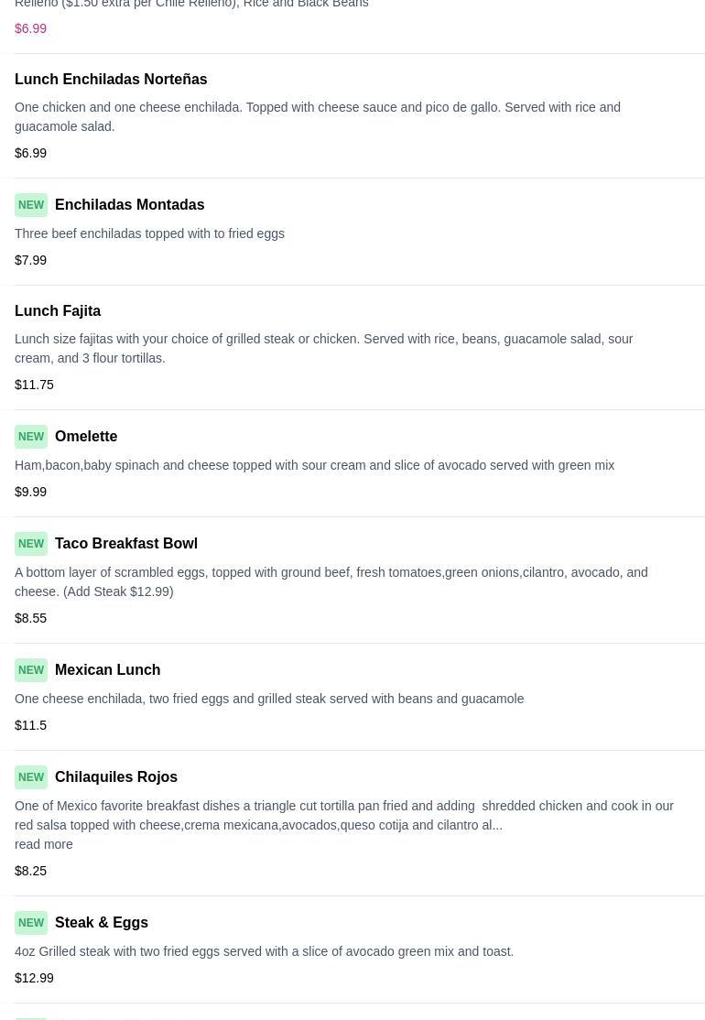Select the Enchiladas Montadas menu item
The width and height of the screenshot is (705, 1020).
click(129, 205)
